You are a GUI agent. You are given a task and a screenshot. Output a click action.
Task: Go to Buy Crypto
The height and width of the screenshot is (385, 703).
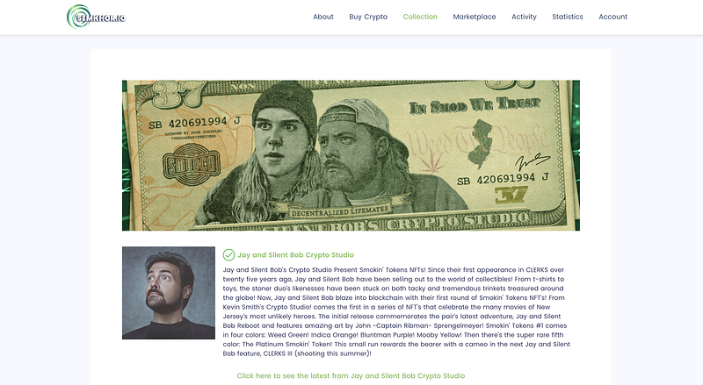[x=368, y=17]
